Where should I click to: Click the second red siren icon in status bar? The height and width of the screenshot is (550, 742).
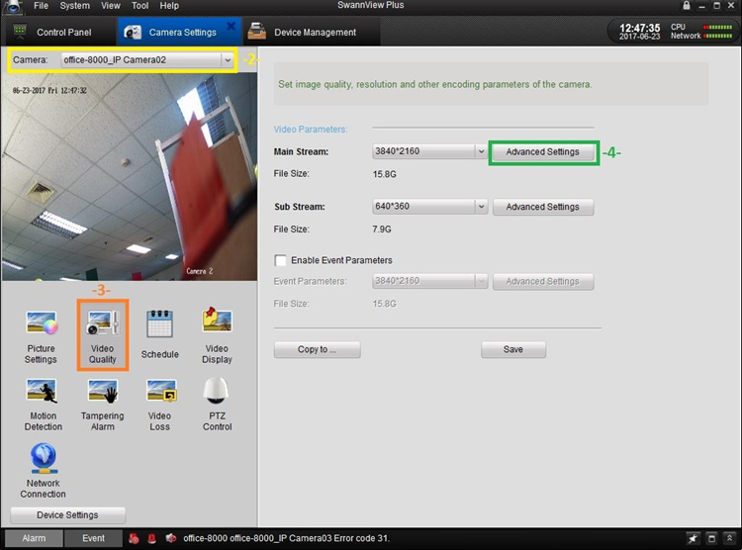click(152, 538)
